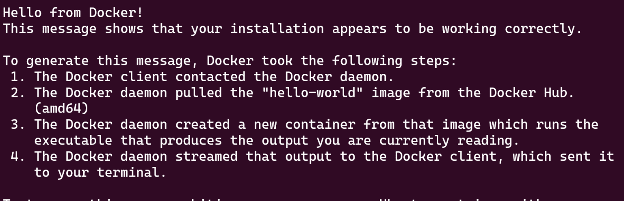Image resolution: width=624 pixels, height=201 pixels.
Task: Click the word "generate" in the terminal text
Action: [57, 61]
